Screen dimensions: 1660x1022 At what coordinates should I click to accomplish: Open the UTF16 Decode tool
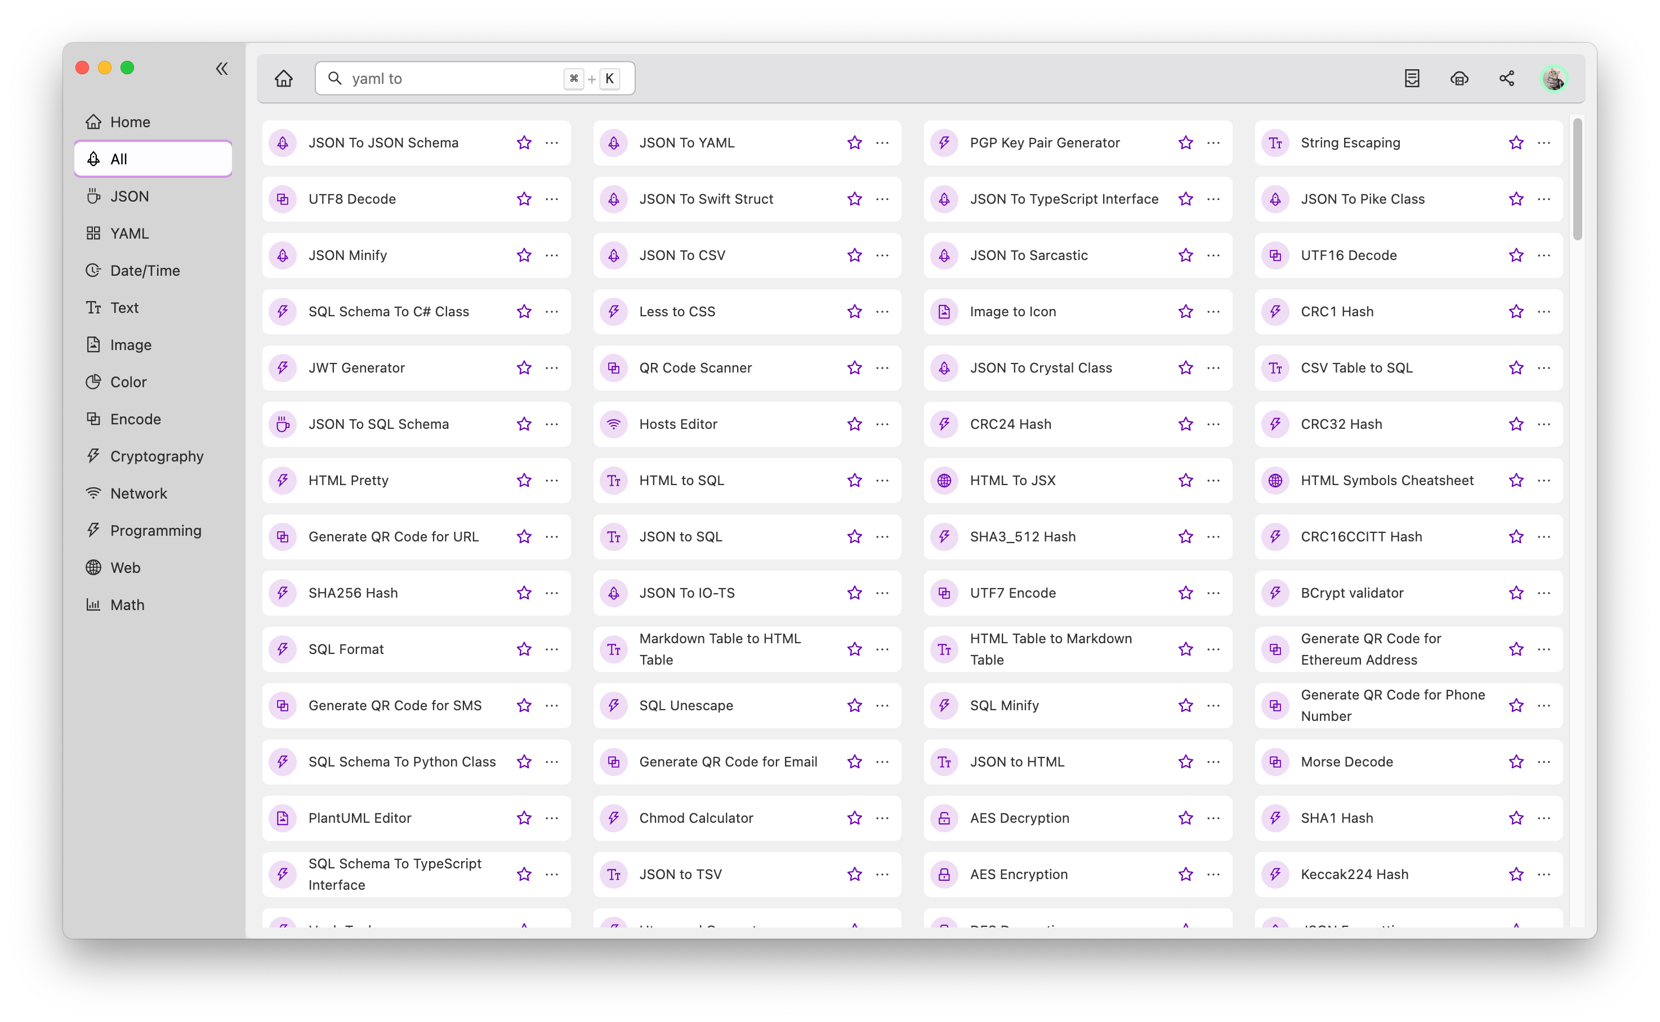1408,255
